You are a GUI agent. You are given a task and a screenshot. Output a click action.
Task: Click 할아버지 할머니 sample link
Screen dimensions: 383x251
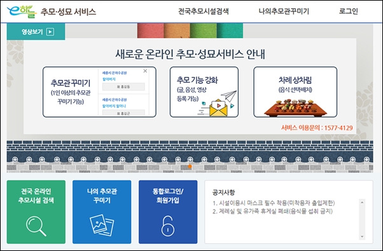coord(114,106)
